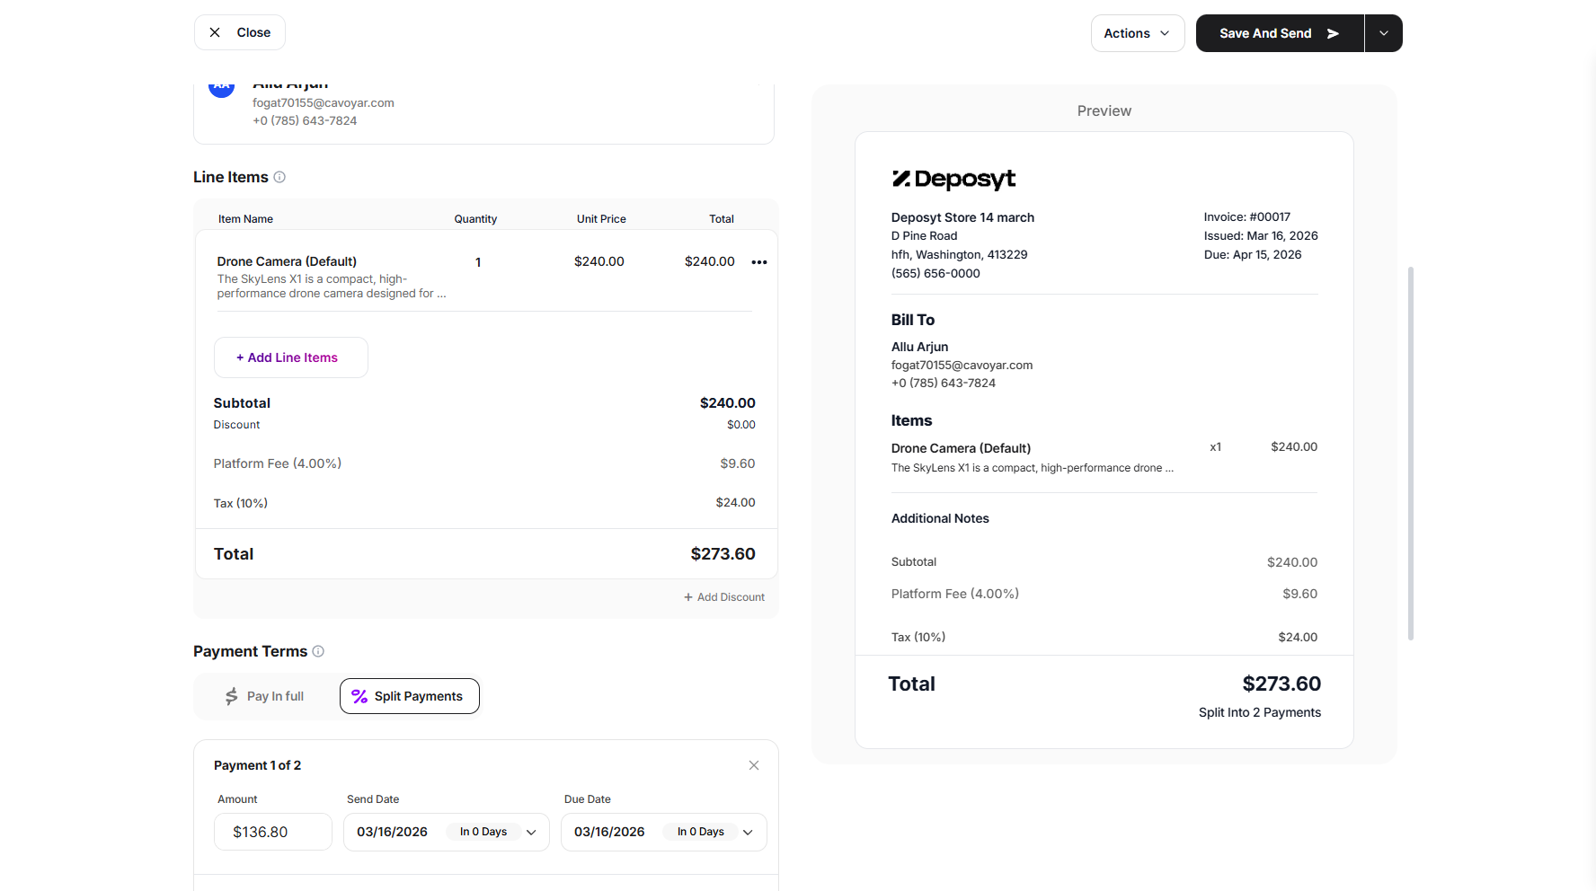Click Invoice: #00017 in preview
This screenshot has width=1596, height=891.
[1247, 216]
